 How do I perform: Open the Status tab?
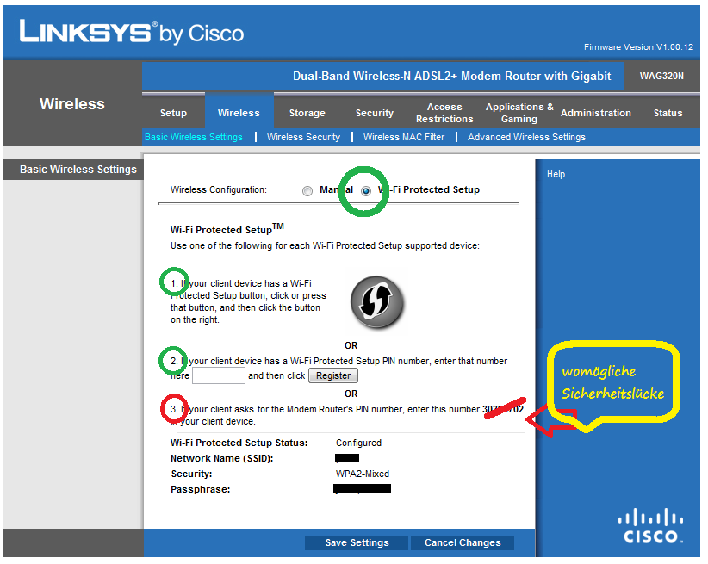tap(668, 113)
